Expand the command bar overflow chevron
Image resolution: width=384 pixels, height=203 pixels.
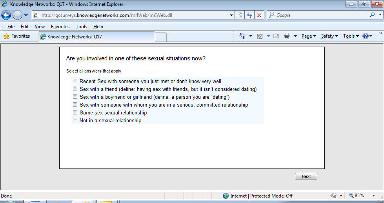coord(380,33)
